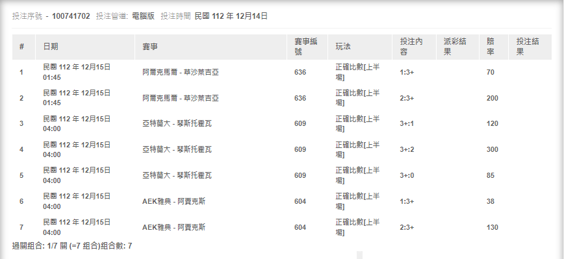Click AEK雅典 - 阿賈克斯 in row 7

coord(173,227)
